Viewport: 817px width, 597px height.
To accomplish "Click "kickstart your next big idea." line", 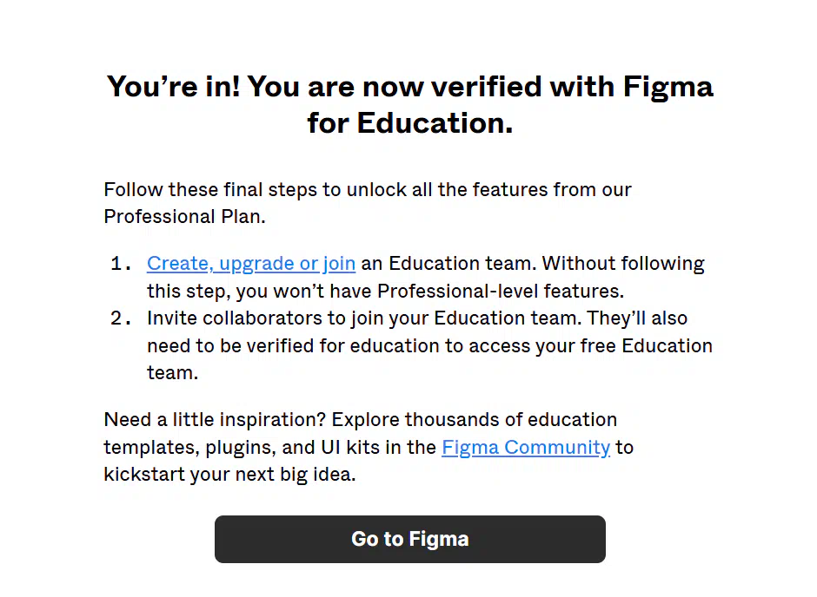I will coord(229,475).
